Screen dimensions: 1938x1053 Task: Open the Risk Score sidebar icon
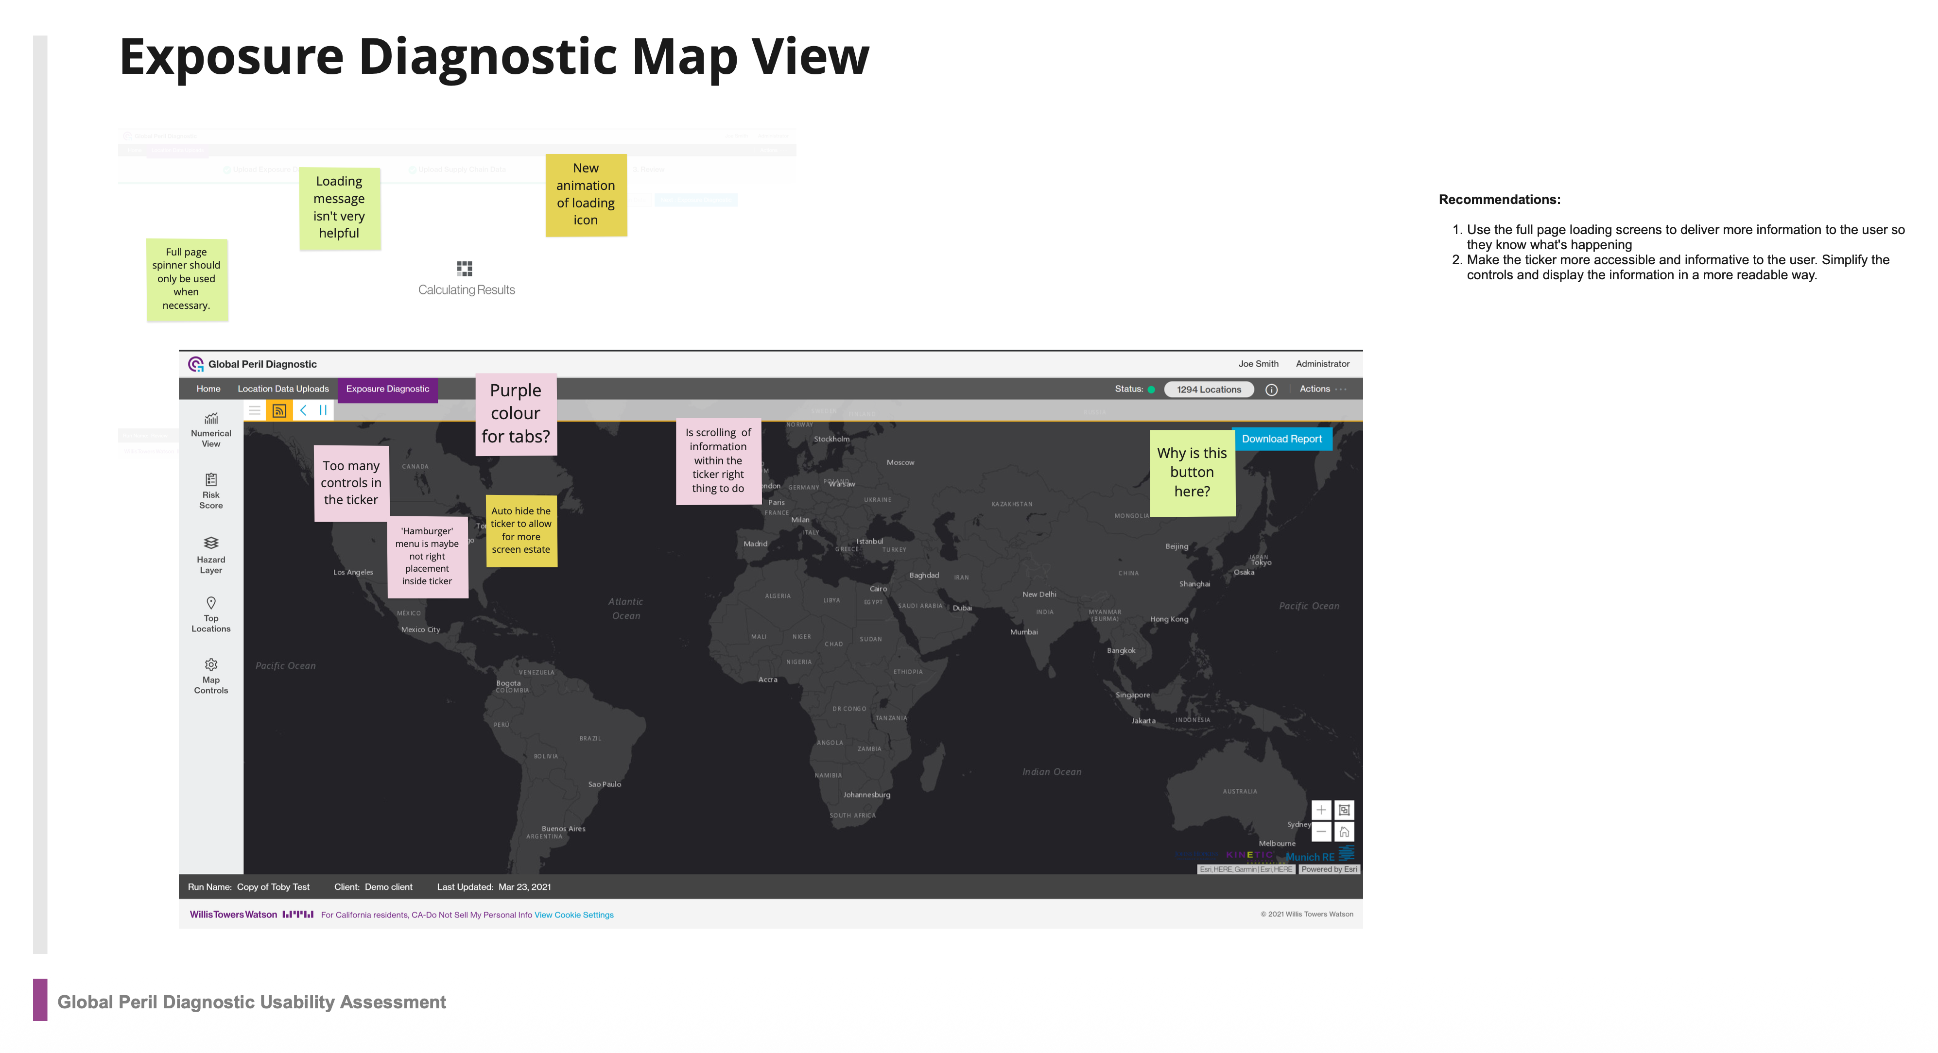tap(210, 491)
